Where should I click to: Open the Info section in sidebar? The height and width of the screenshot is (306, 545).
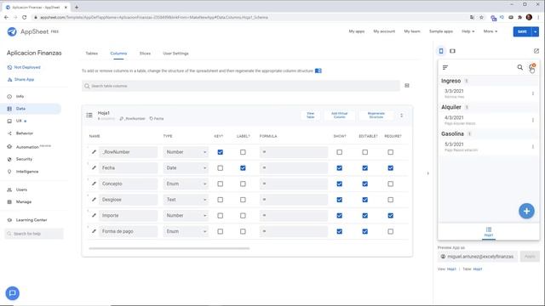20,96
